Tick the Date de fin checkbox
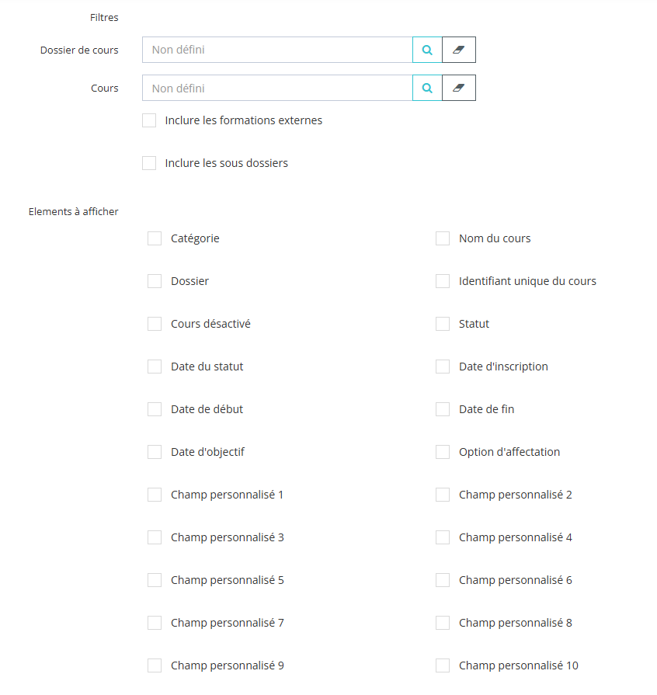Image resolution: width=657 pixels, height=695 pixels. [443, 409]
